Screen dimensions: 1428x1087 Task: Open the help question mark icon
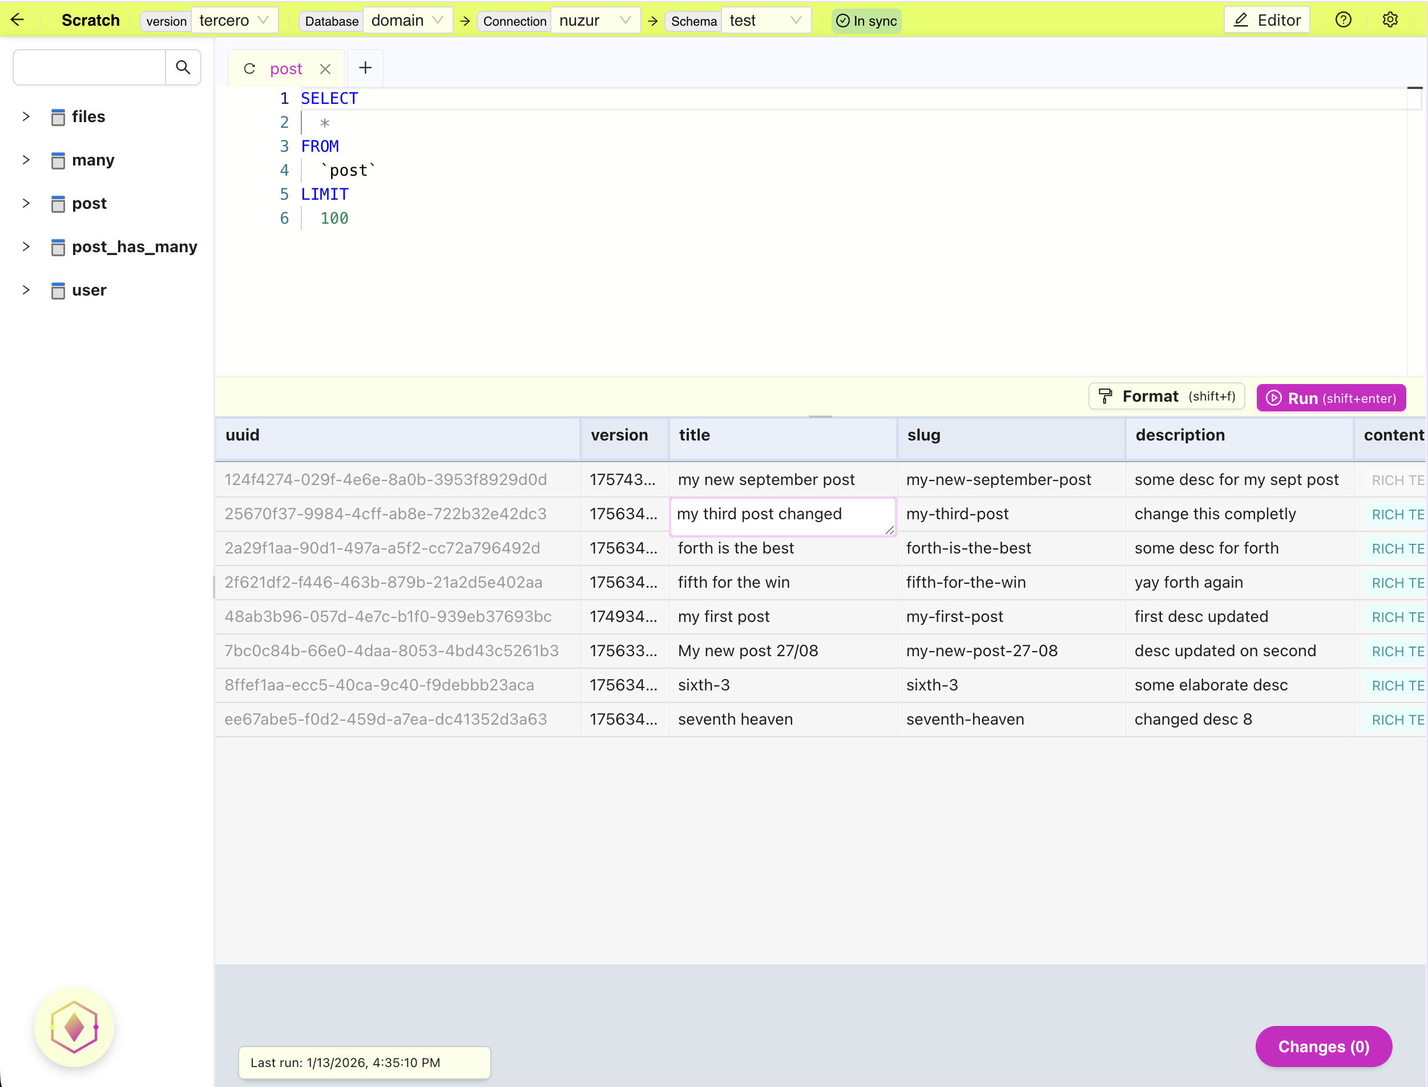(1343, 20)
